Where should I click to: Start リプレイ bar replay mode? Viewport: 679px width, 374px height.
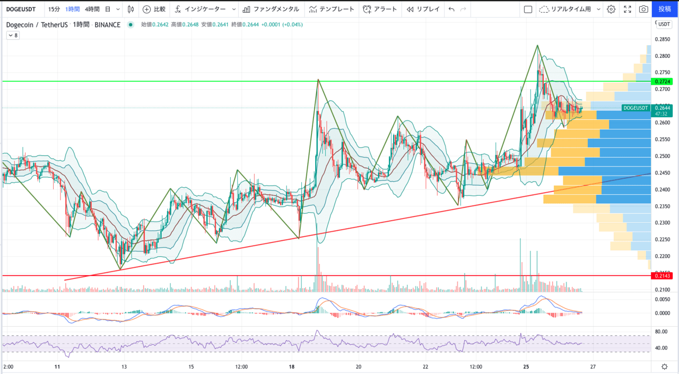point(423,9)
